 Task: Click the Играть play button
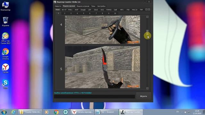[x=143, y=96]
